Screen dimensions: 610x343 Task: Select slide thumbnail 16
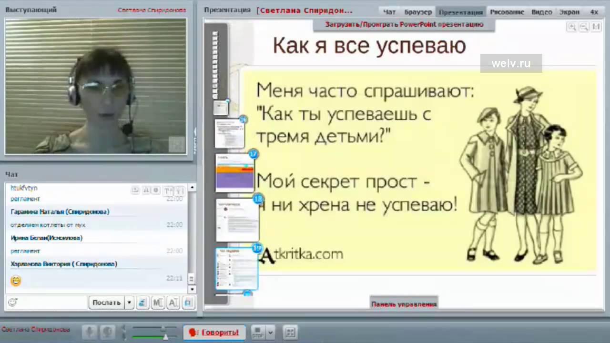229,133
